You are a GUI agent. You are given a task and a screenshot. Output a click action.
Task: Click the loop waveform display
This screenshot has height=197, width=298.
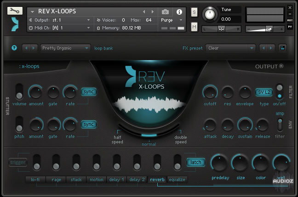(149, 104)
